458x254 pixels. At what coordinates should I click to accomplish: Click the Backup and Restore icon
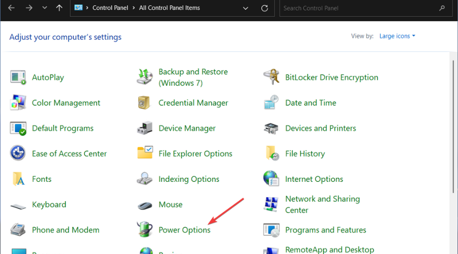145,77
